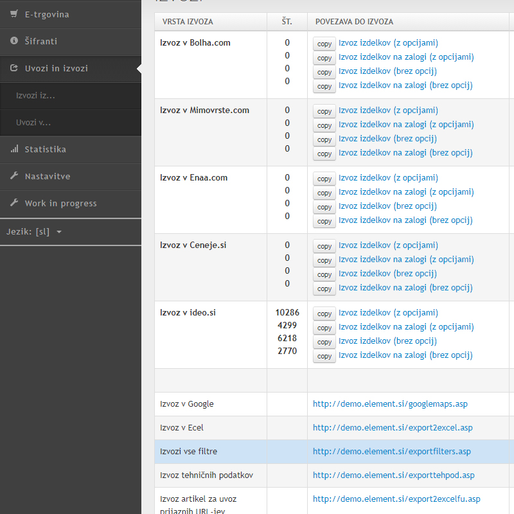Open the E-trgovina menu

point(71,14)
